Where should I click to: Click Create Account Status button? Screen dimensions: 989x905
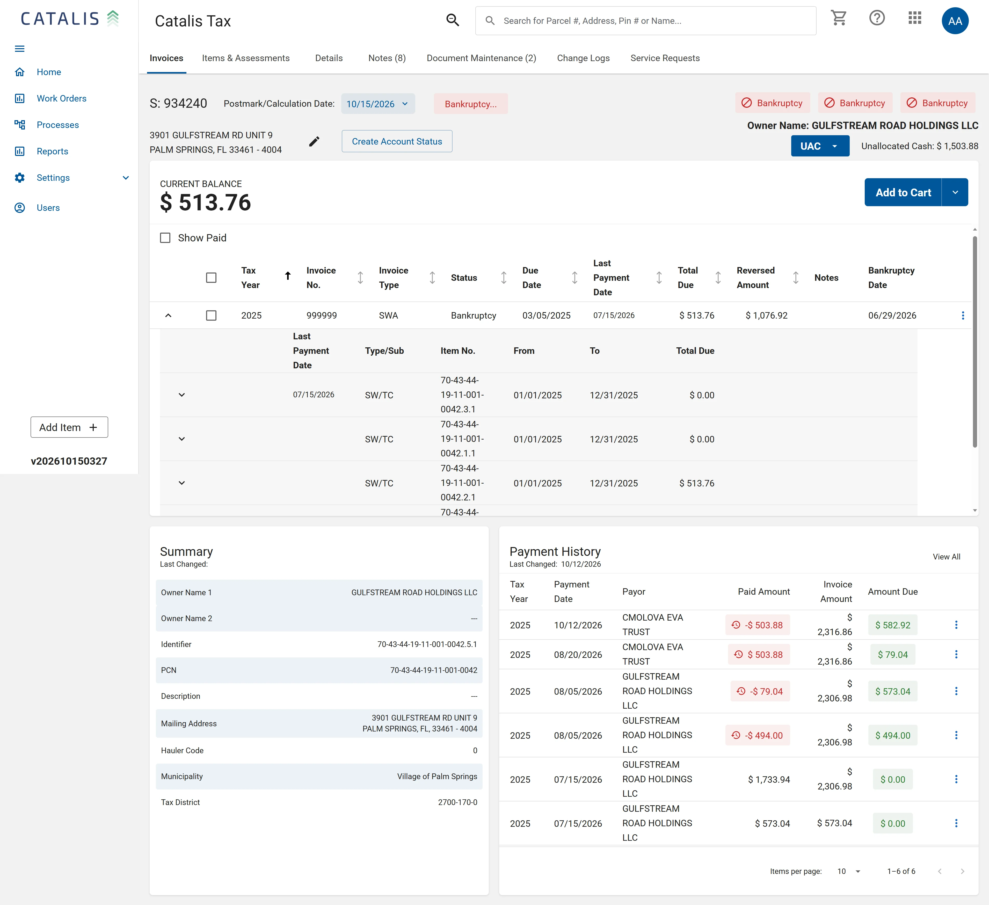[x=397, y=141]
